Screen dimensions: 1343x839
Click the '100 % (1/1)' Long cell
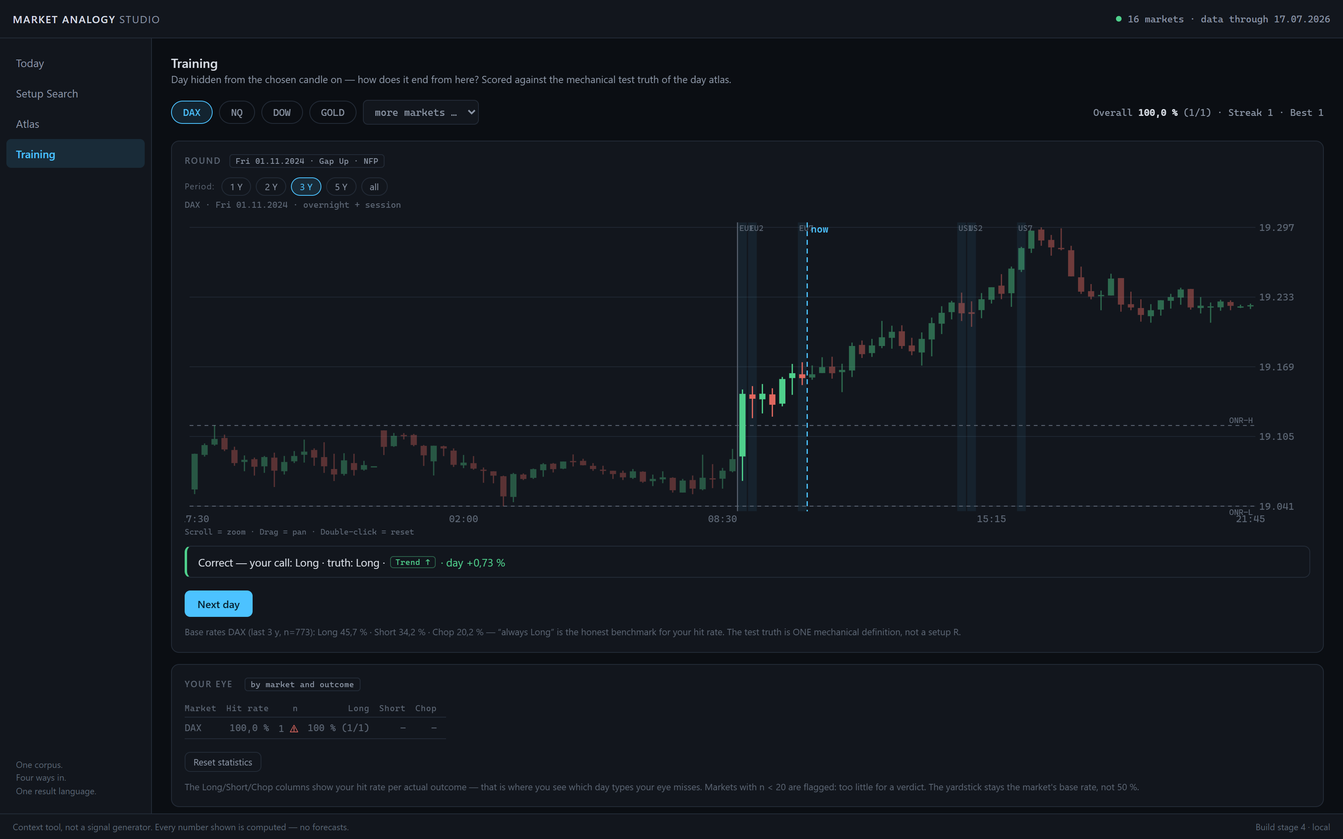[x=338, y=728]
